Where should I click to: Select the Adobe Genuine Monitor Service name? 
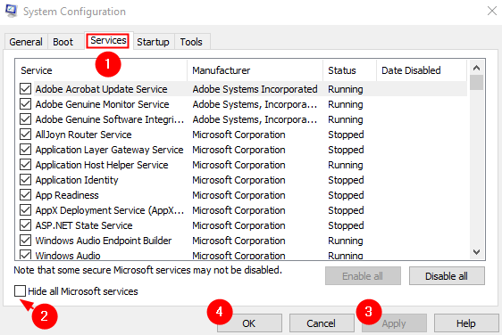pyautogui.click(x=102, y=104)
